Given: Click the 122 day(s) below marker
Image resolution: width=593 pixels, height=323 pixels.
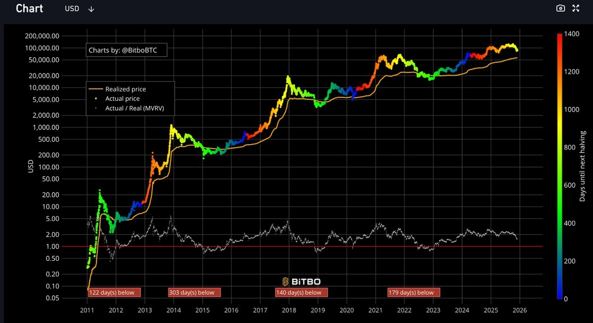Looking at the screenshot, I should tap(114, 292).
